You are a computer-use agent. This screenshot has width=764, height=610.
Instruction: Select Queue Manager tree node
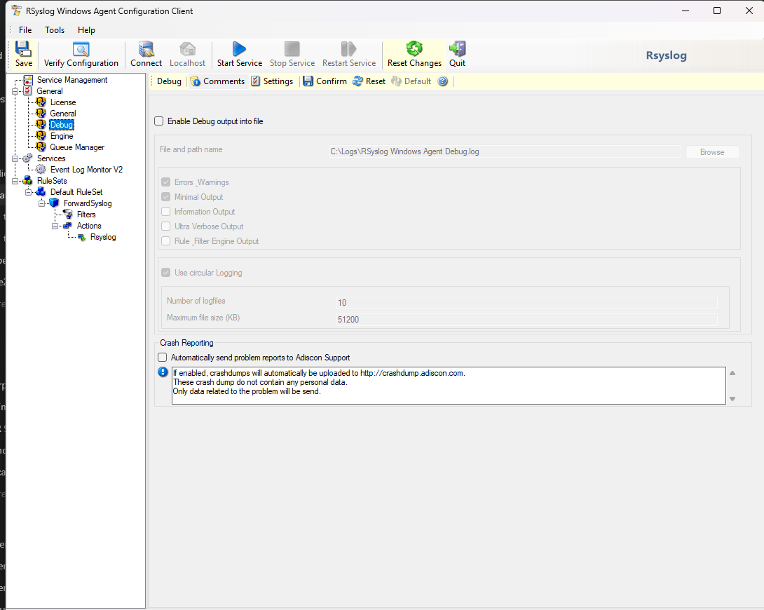(x=77, y=147)
